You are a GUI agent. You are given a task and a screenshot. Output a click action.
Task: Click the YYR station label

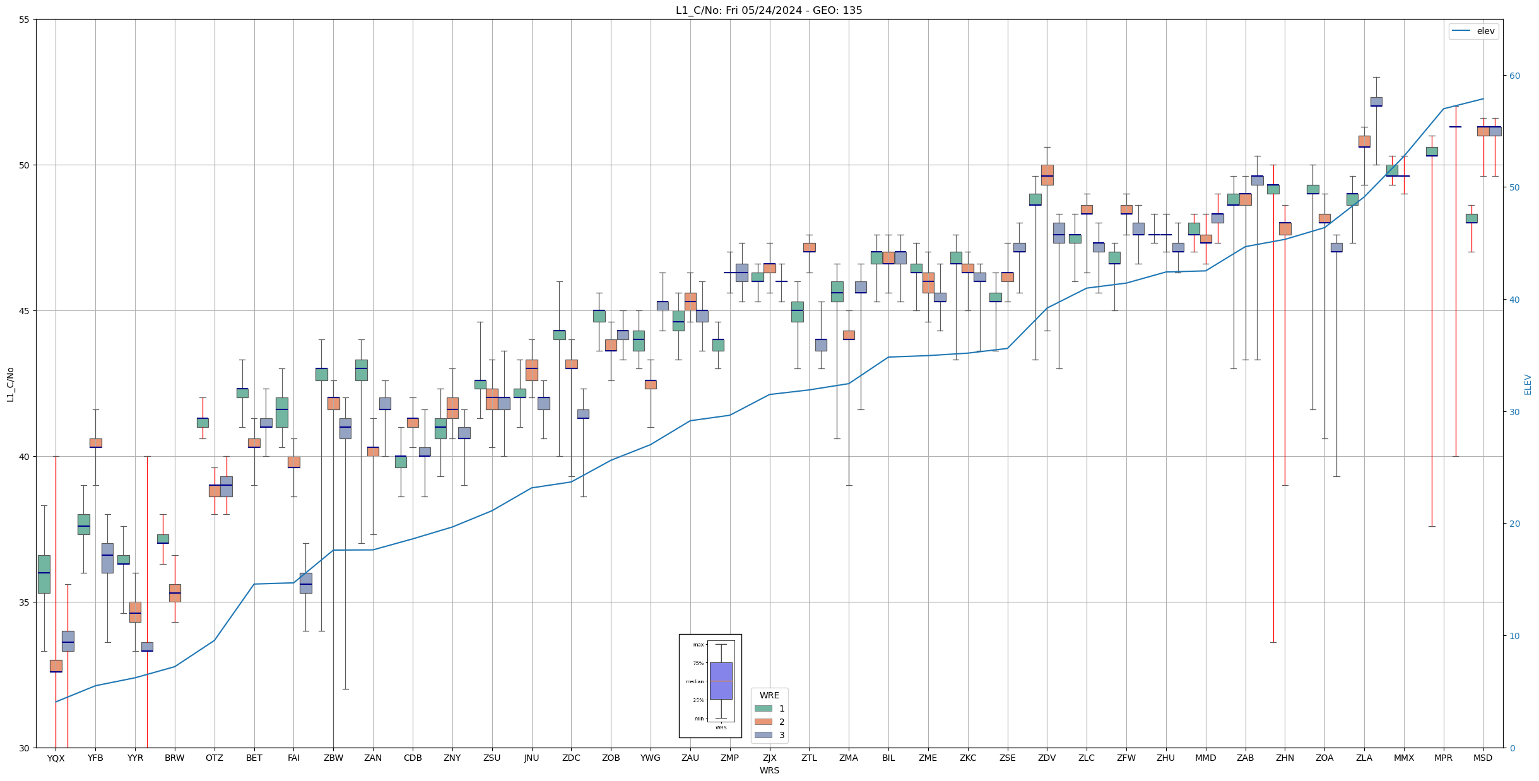click(x=135, y=758)
